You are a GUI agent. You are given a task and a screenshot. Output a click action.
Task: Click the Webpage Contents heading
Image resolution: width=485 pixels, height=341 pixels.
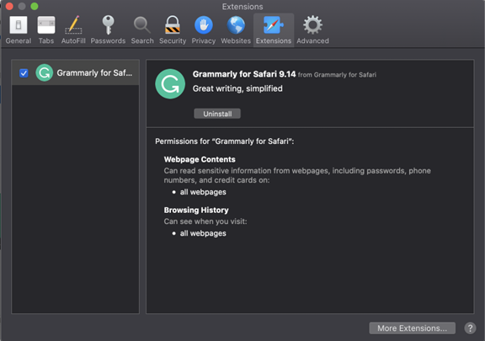[200, 159]
